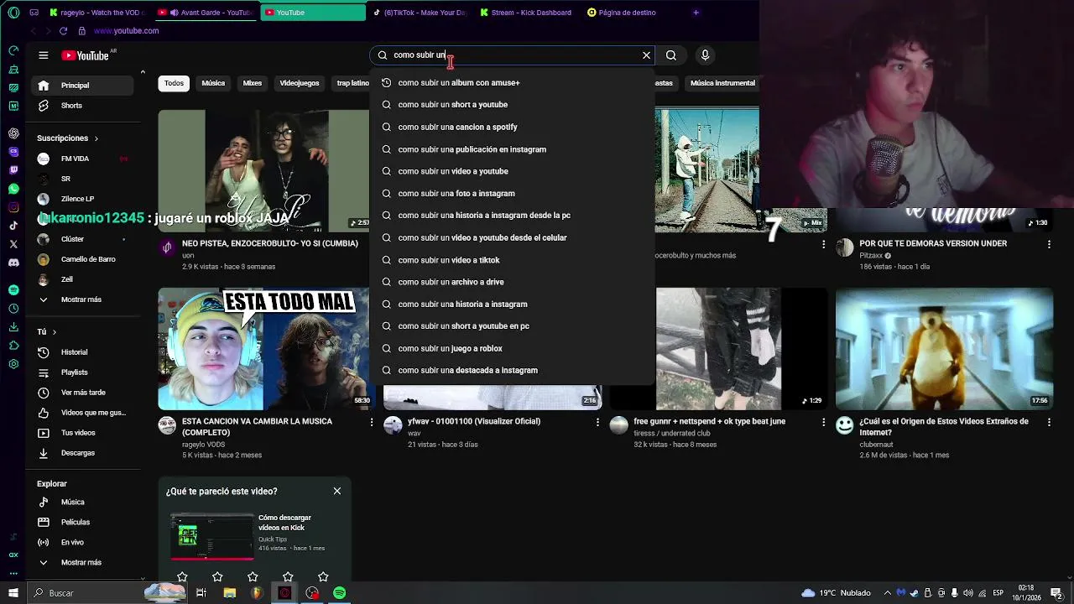Open Spotify in the Opera sidebar
This screenshot has height=604, width=1074.
pos(13,289)
